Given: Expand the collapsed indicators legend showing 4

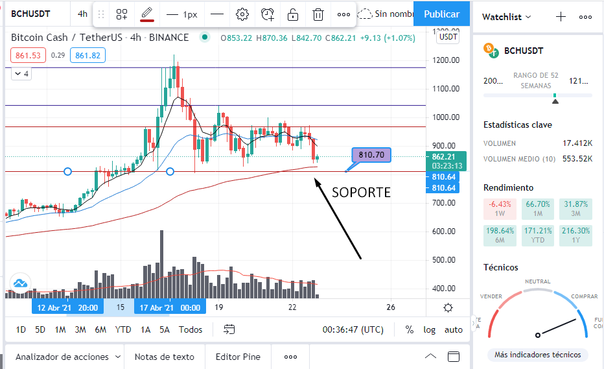Looking at the screenshot, I should click(21, 74).
